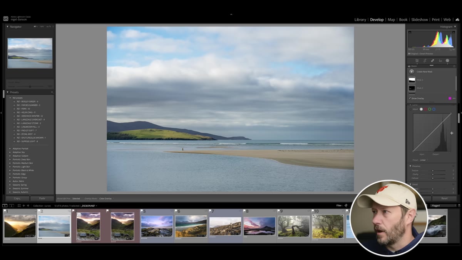Image resolution: width=462 pixels, height=260 pixels.
Task: Click the Create New Mask plus icon
Action: coord(412,72)
